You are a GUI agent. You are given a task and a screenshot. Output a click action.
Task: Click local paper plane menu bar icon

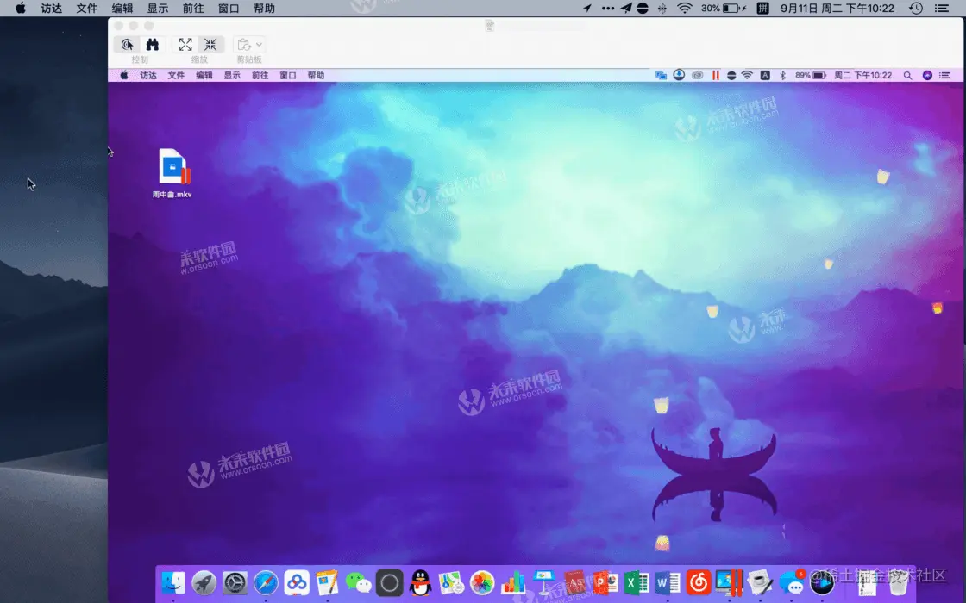[x=626, y=8]
